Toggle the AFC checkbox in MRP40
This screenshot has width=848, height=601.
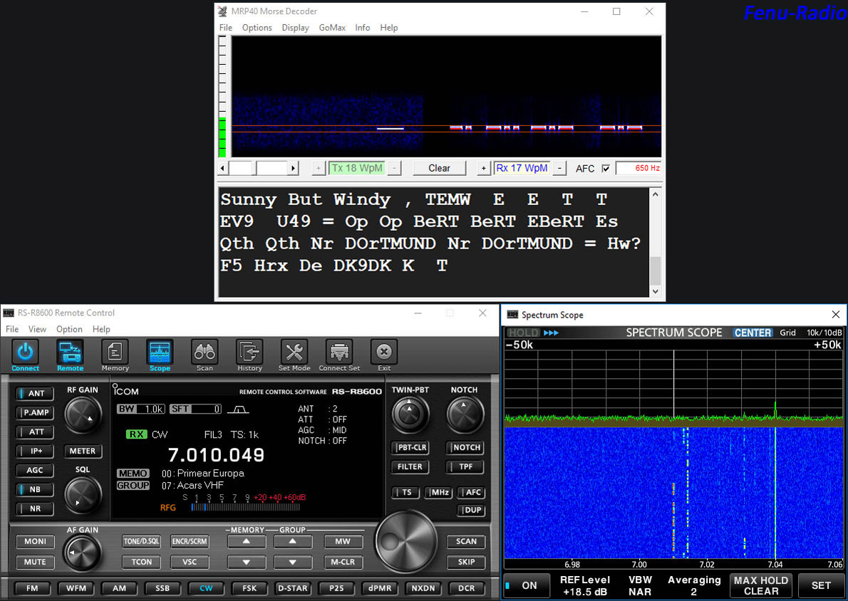coord(605,168)
